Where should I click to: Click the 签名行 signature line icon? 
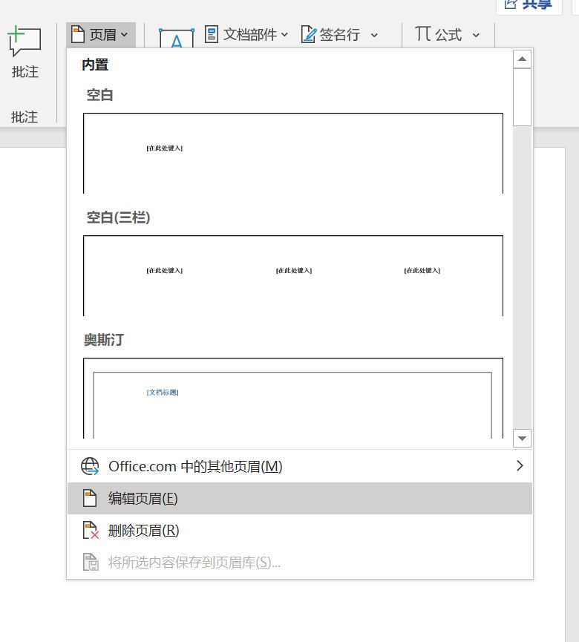click(x=309, y=34)
